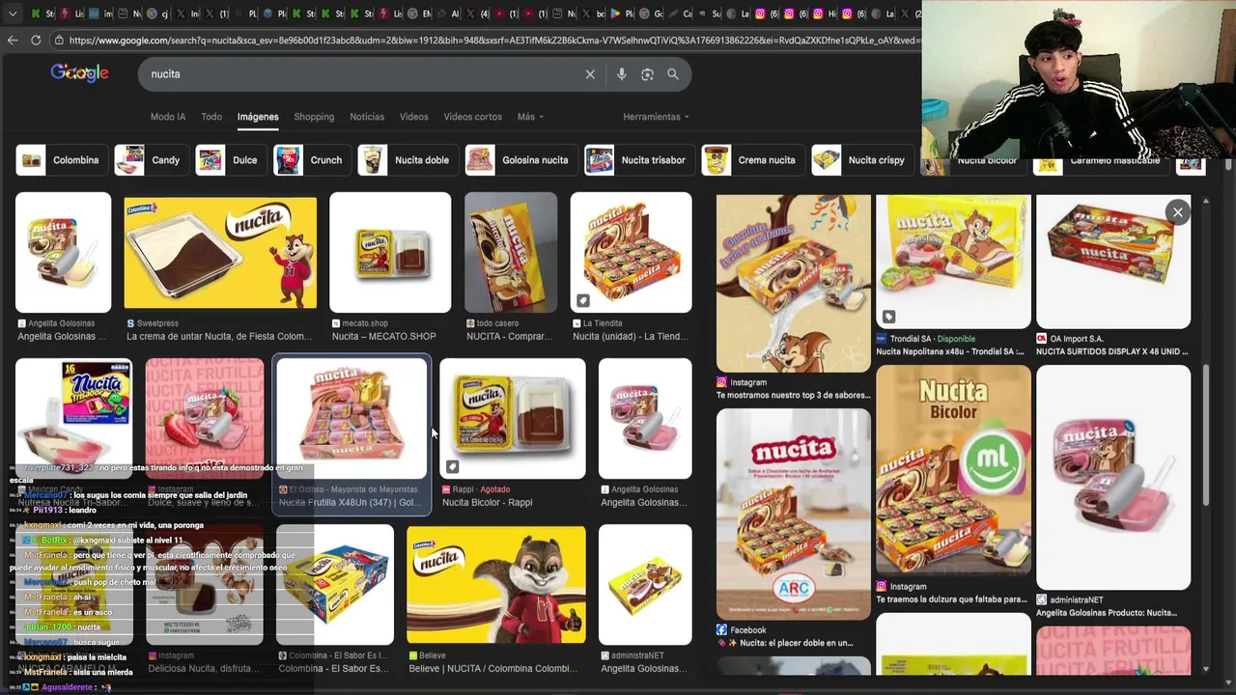This screenshot has width=1236, height=695.
Task: Click the product tag badge on Nucita Napolitana image
Action: pos(888,317)
